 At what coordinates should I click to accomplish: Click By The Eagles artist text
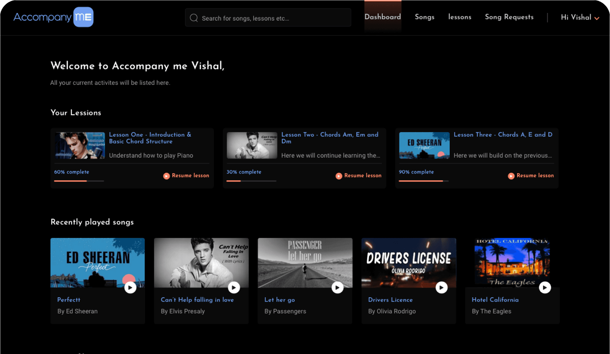(492, 311)
